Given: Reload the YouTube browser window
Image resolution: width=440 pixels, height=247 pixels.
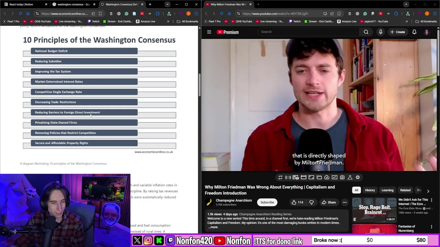Looking at the screenshot, I should point(221,14).
